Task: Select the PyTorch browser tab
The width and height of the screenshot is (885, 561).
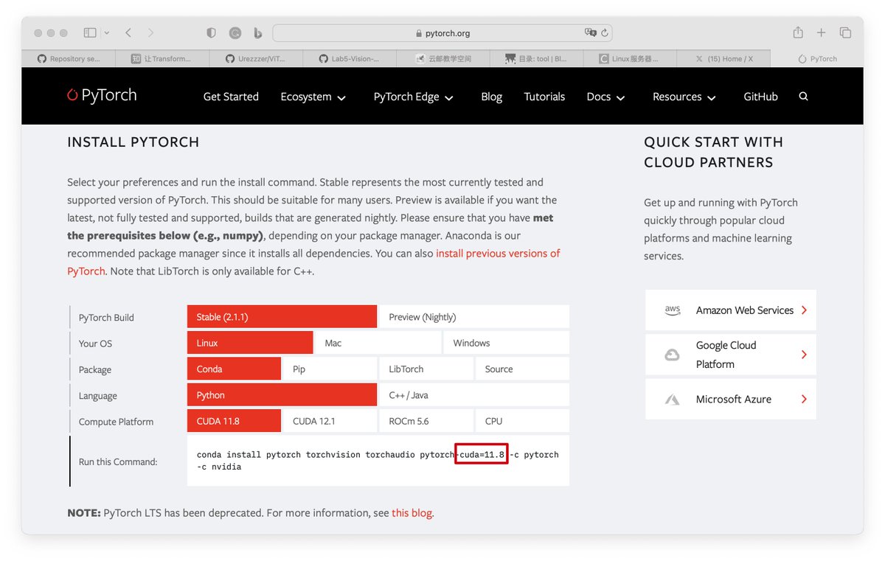Action: 817,58
